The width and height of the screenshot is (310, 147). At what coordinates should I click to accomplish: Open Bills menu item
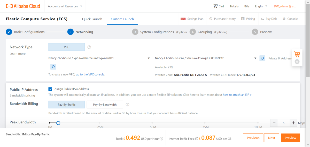(x=247, y=6)
